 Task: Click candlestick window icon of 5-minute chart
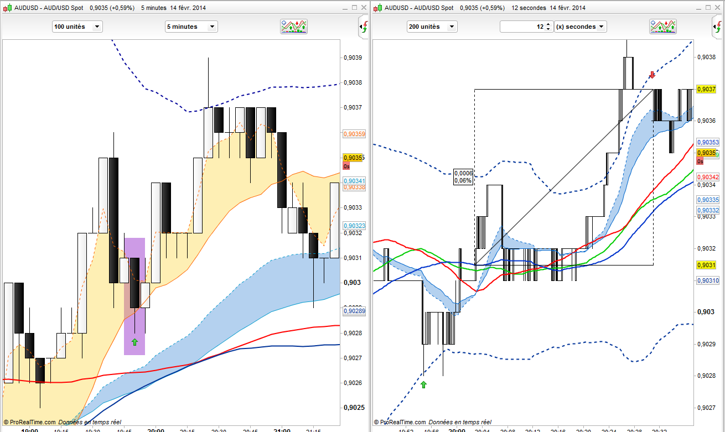coord(6,8)
